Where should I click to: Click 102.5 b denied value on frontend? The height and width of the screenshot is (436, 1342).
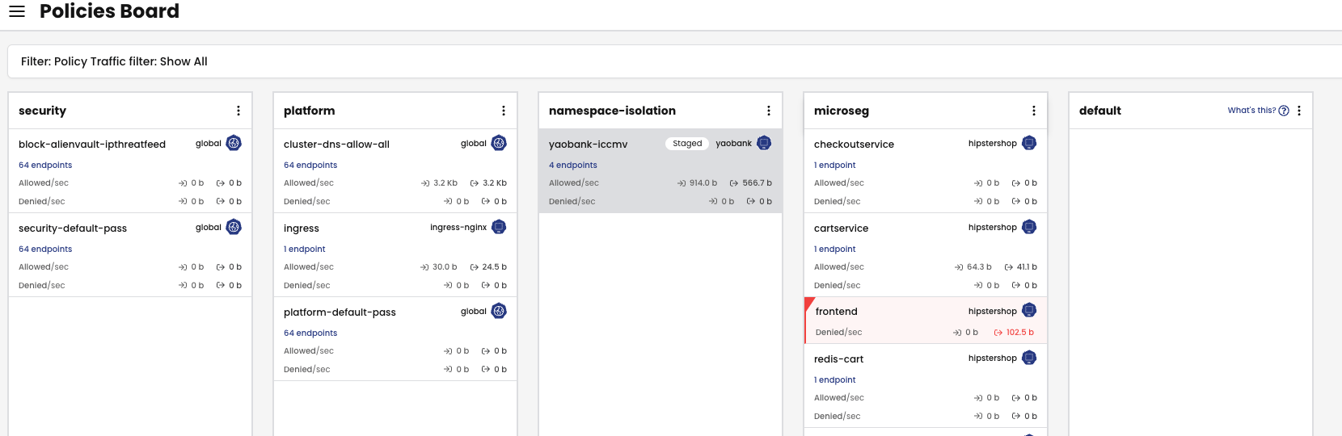[x=1020, y=333]
